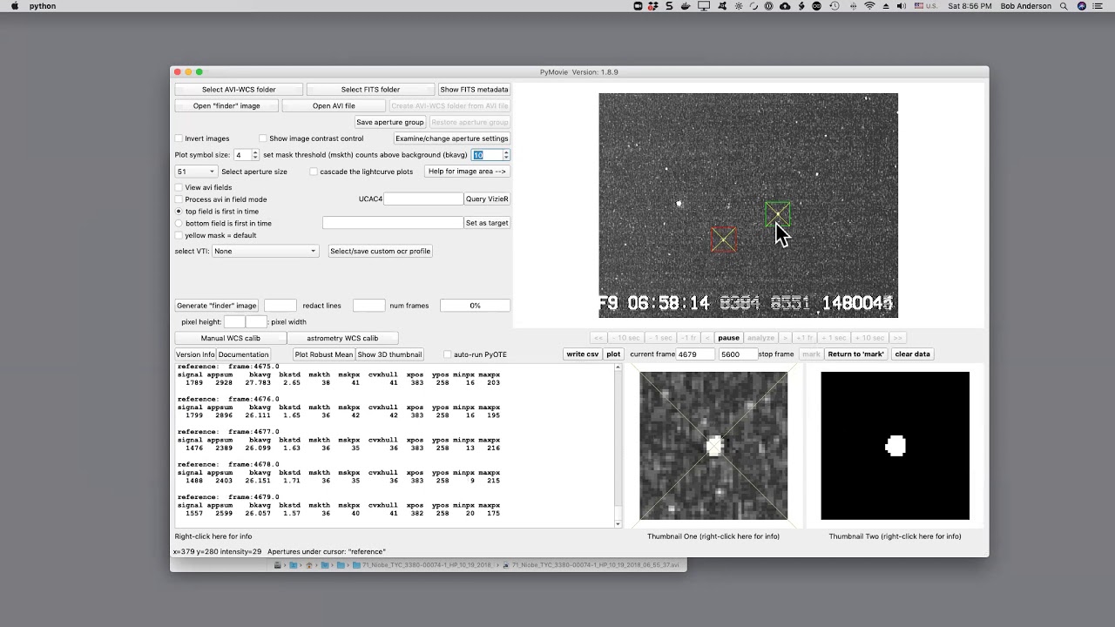Image resolution: width=1115 pixels, height=627 pixels.
Task: Click Generate "finder" image button
Action: [217, 306]
